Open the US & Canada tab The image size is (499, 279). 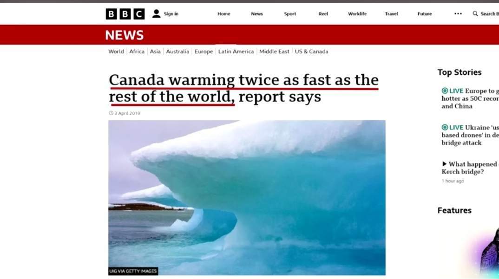click(311, 52)
